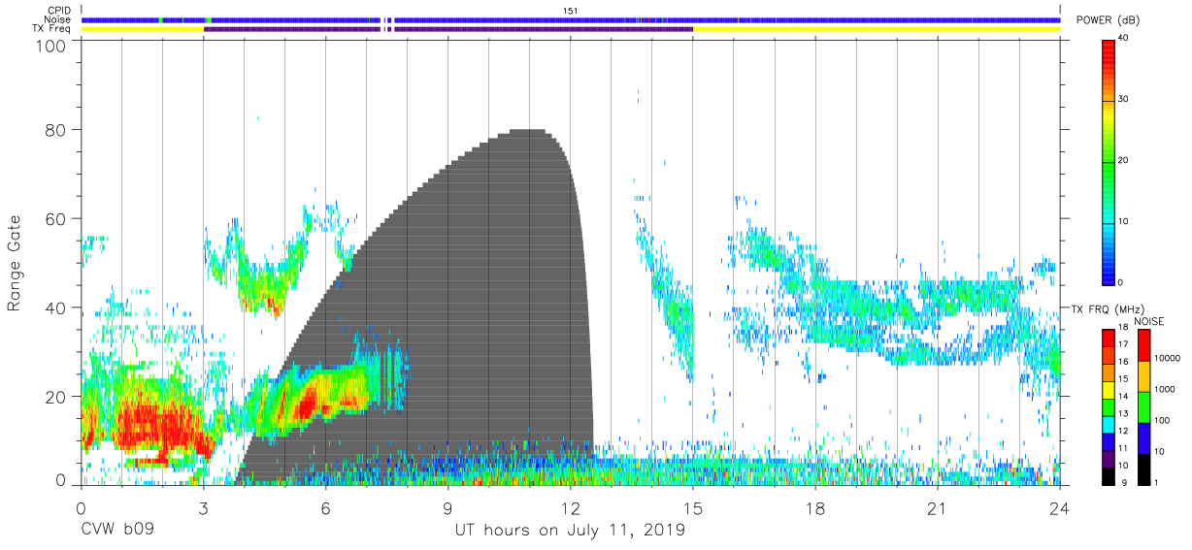Click the x-axis tick label 18
This screenshot has height=550, width=1192.
(815, 507)
